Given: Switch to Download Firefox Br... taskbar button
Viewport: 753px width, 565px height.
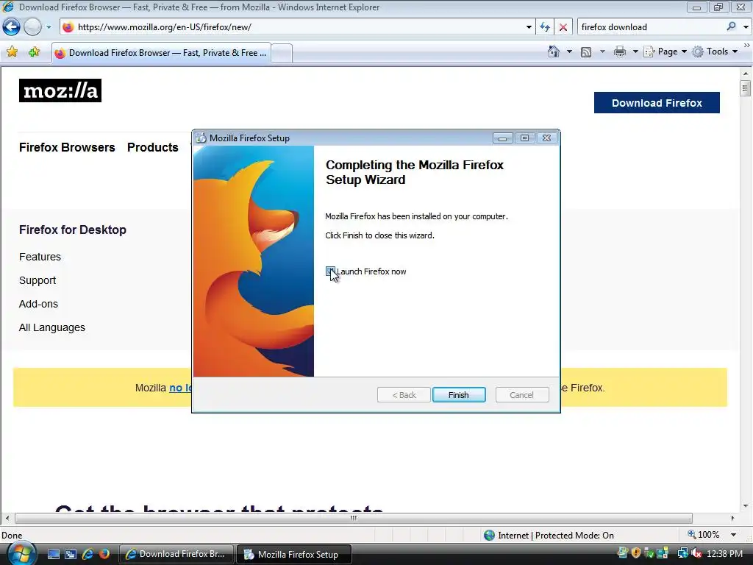Looking at the screenshot, I should pyautogui.click(x=176, y=554).
